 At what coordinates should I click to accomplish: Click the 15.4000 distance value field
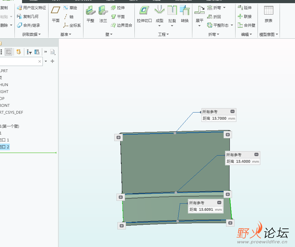(243, 161)
